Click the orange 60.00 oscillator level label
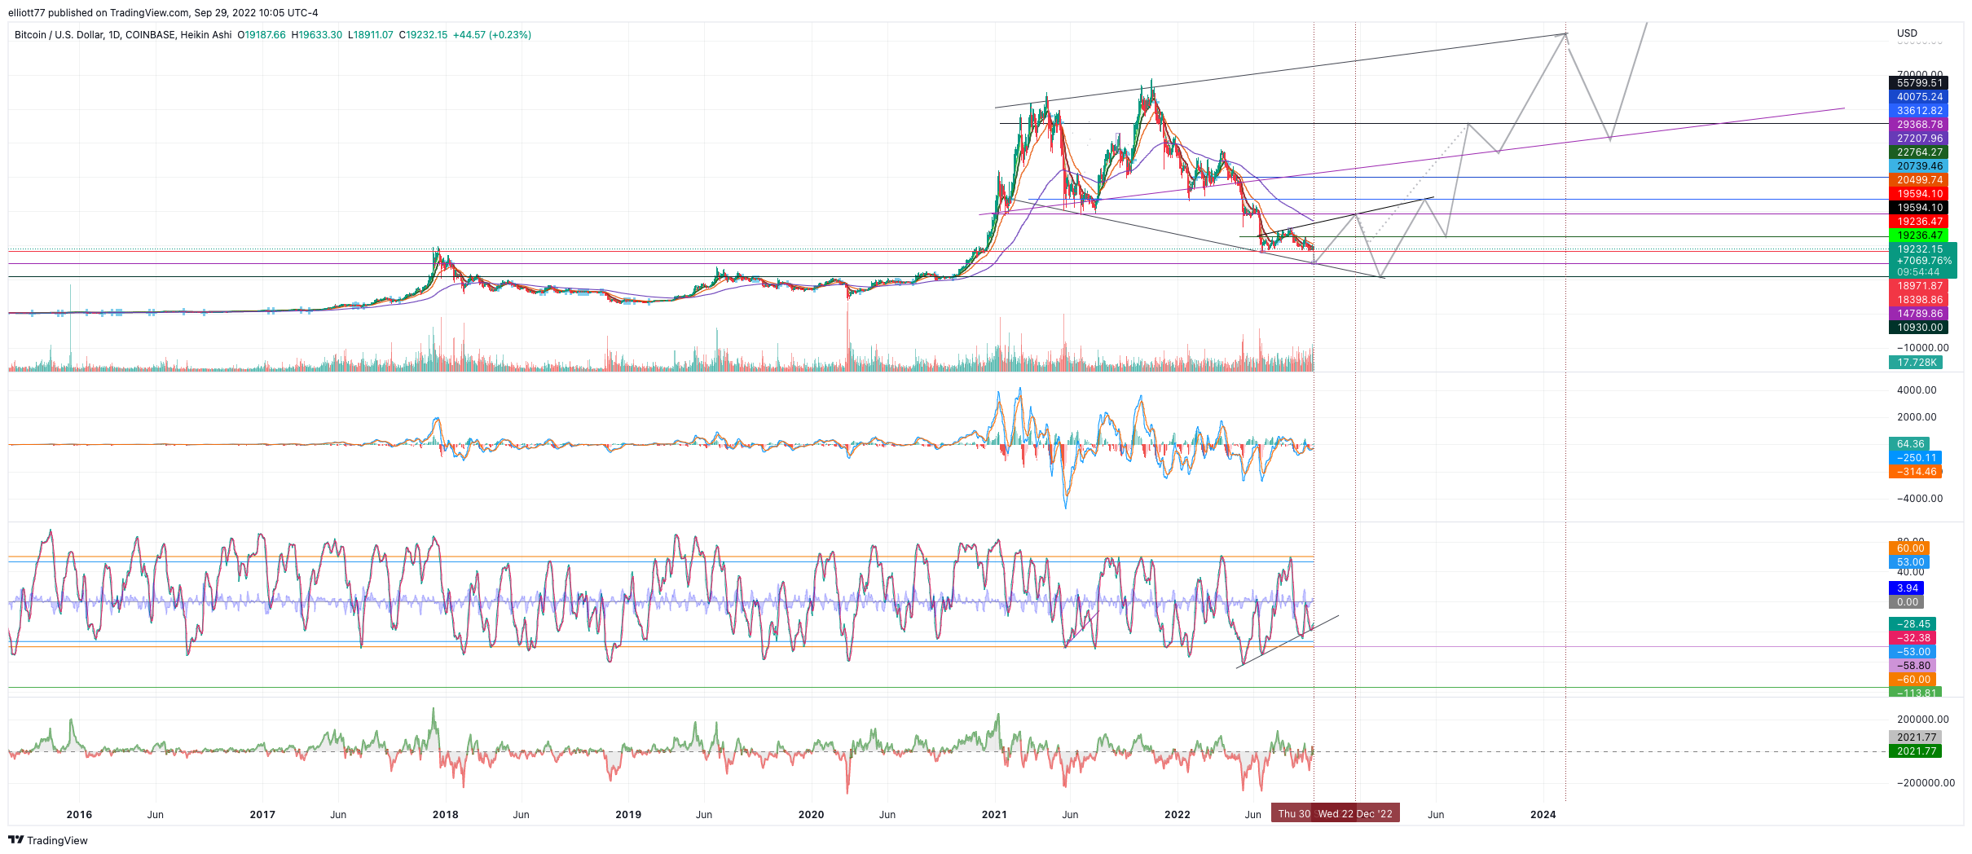The width and height of the screenshot is (1972, 854). pos(1910,548)
